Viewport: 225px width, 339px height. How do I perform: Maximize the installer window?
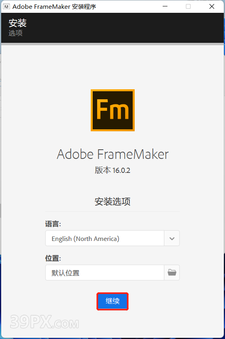(188, 6)
